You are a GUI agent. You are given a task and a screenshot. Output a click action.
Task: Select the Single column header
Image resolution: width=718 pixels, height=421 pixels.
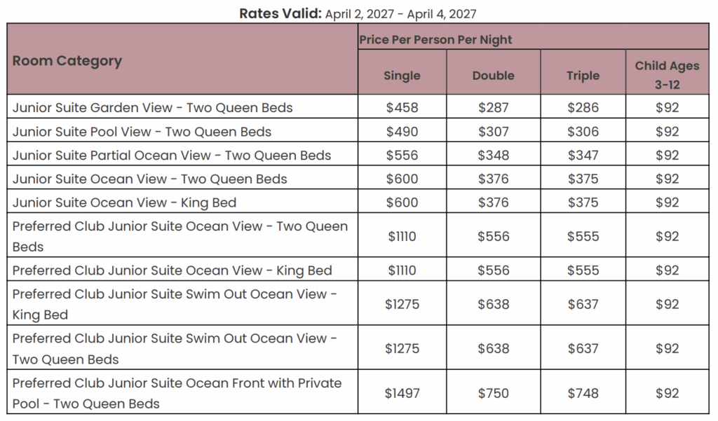coord(402,76)
